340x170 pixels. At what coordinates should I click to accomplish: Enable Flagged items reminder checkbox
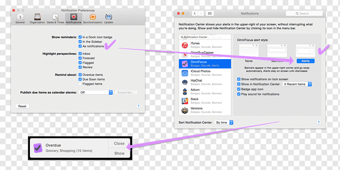pyautogui.click(x=80, y=84)
